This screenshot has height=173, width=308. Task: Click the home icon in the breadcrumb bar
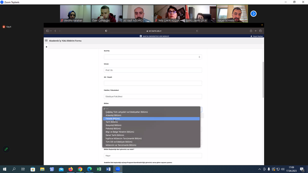pos(46,47)
